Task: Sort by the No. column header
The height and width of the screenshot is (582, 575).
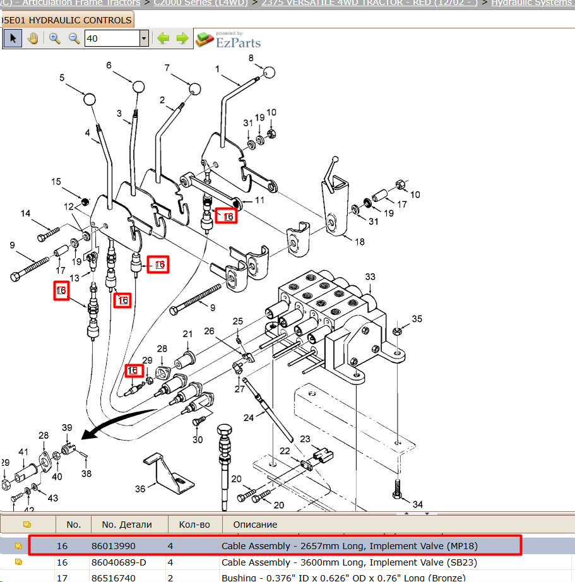Action: point(73,525)
